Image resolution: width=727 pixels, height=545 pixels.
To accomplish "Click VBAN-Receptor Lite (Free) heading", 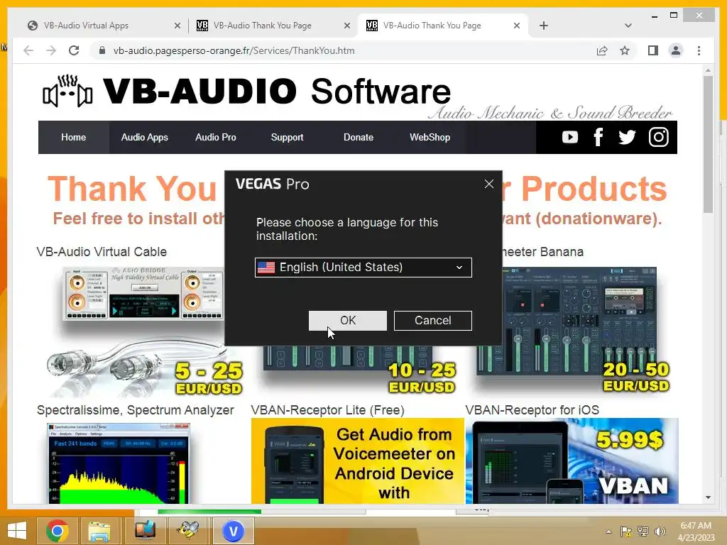I will [328, 410].
